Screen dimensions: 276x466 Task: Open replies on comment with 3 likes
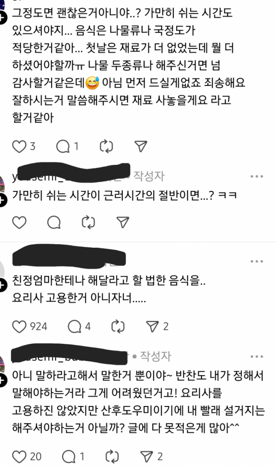click(x=63, y=146)
